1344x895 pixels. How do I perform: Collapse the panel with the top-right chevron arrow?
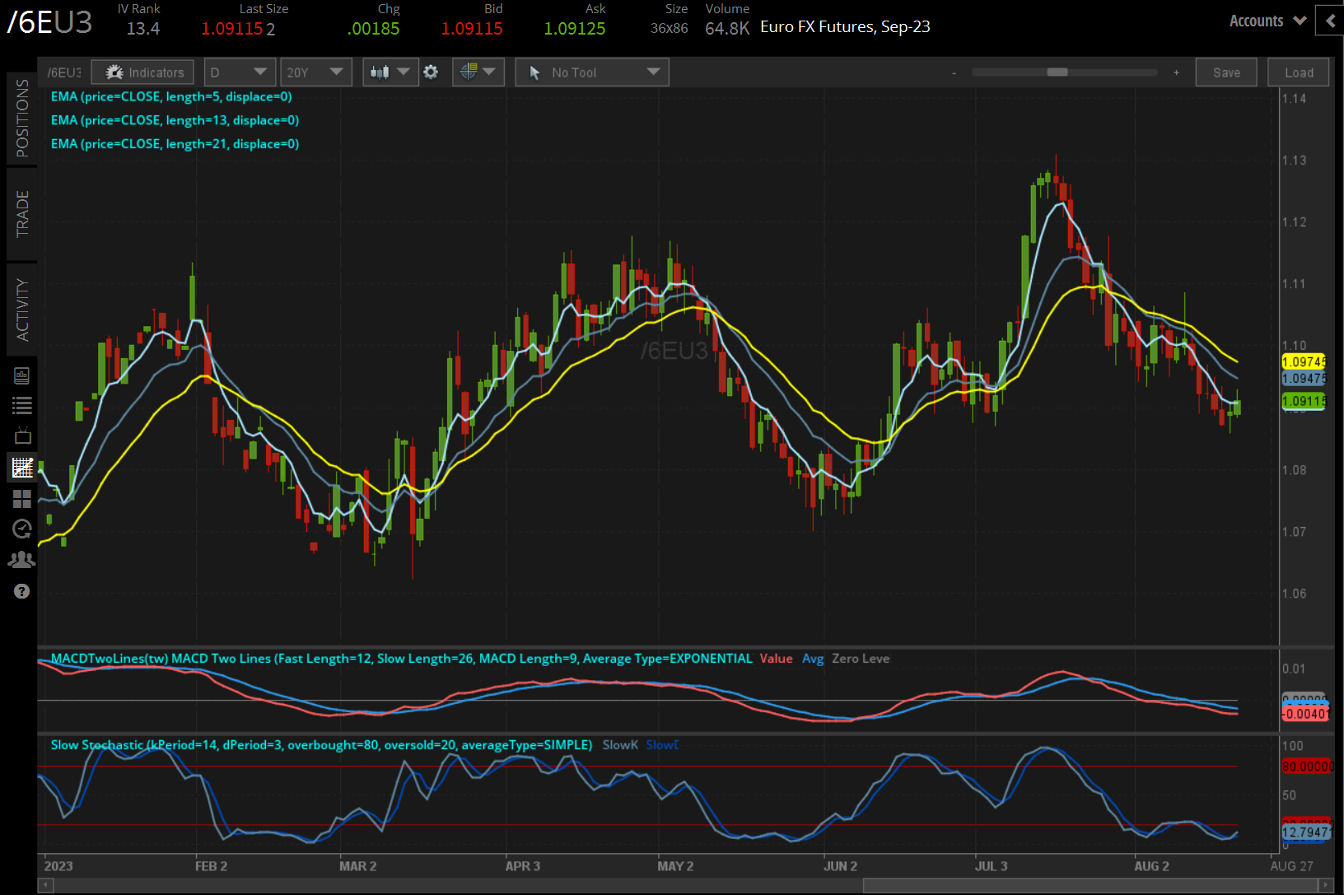(1330, 21)
